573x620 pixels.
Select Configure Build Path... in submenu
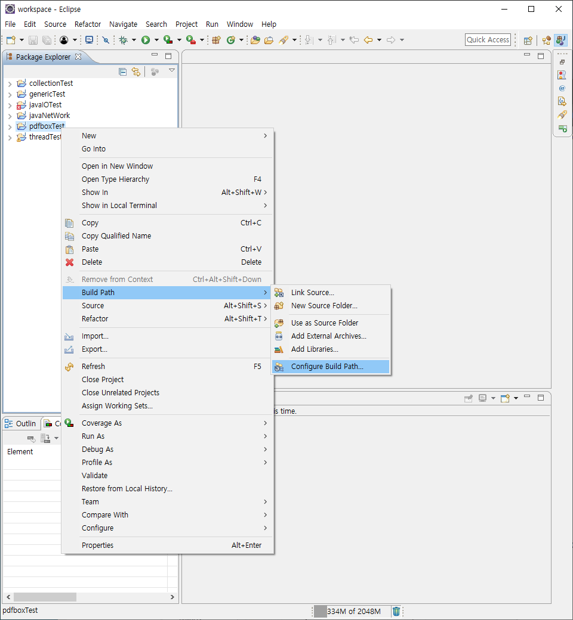tap(331, 367)
